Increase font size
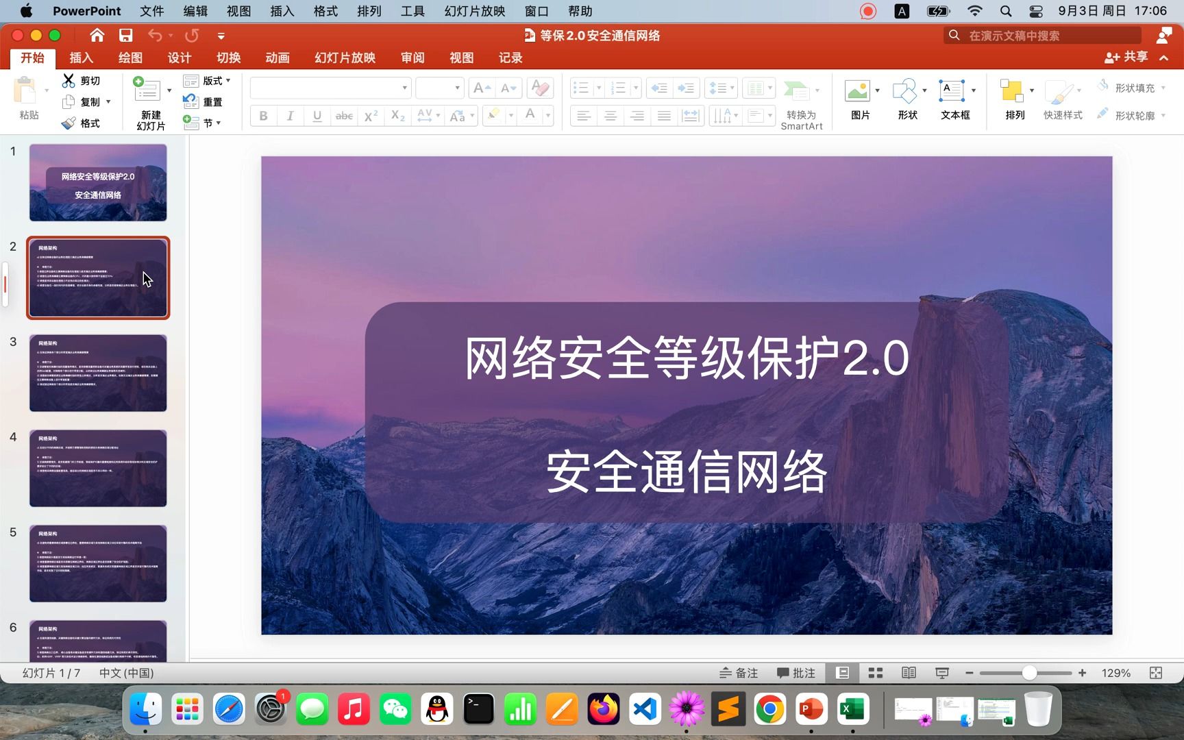1184x740 pixels. (482, 88)
